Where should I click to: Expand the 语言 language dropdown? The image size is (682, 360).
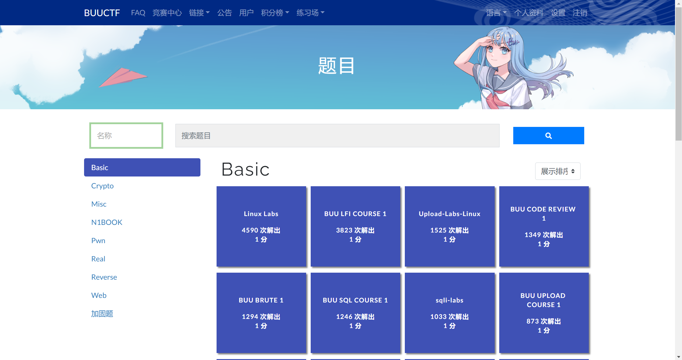(496, 13)
